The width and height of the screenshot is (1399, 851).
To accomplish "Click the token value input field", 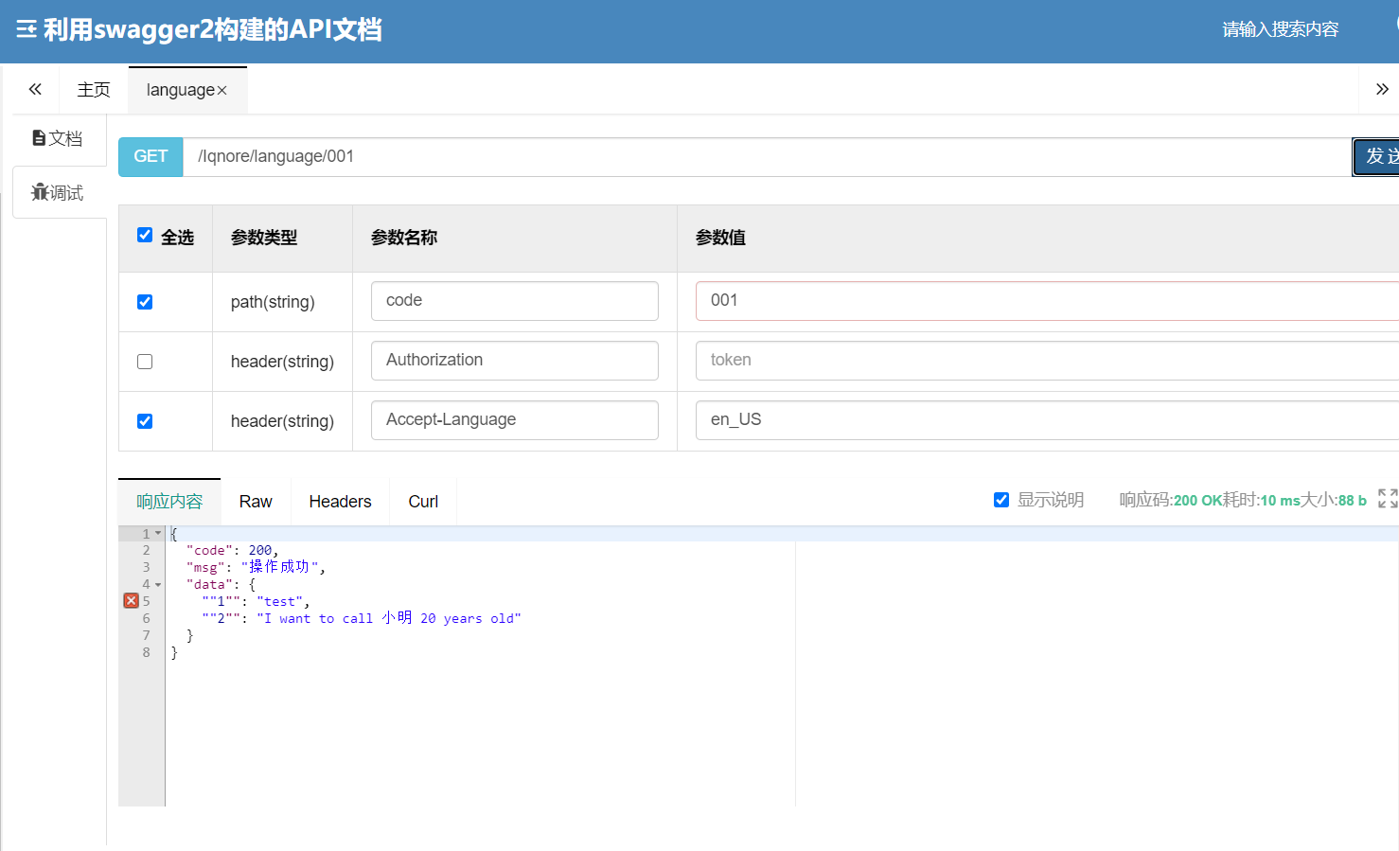I will [1047, 361].
